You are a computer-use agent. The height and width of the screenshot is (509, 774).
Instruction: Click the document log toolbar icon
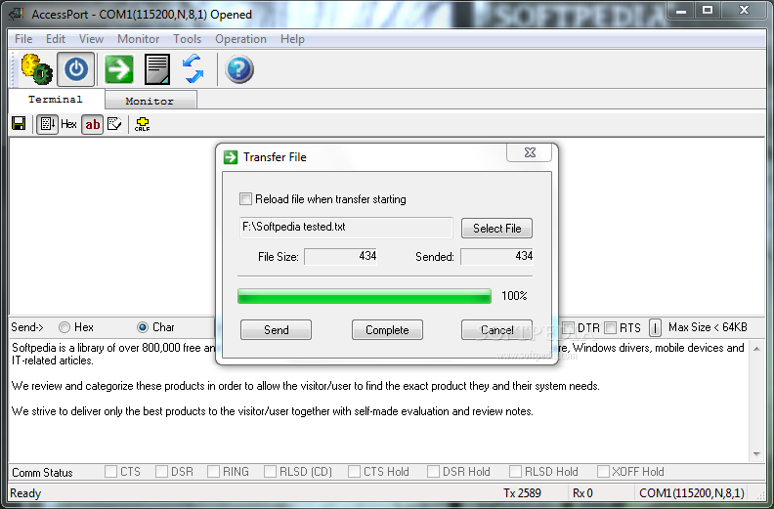(157, 69)
